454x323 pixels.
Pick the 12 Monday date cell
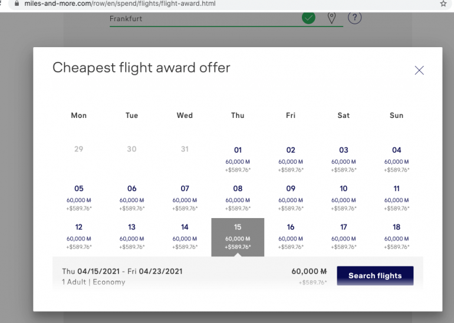click(x=79, y=236)
